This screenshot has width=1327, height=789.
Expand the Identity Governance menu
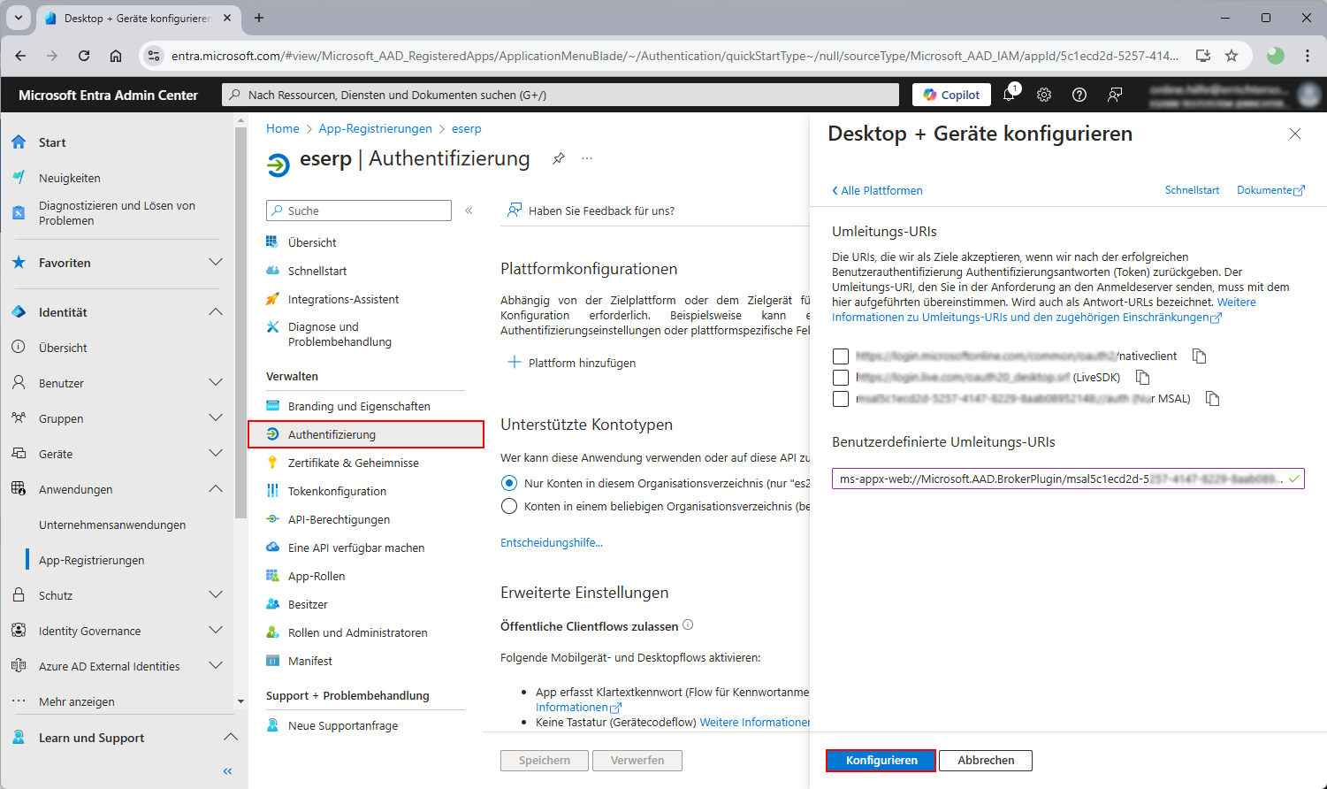[x=216, y=631]
